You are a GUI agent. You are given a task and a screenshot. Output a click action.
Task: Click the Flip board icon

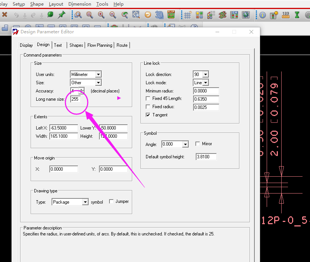click(171, 15)
